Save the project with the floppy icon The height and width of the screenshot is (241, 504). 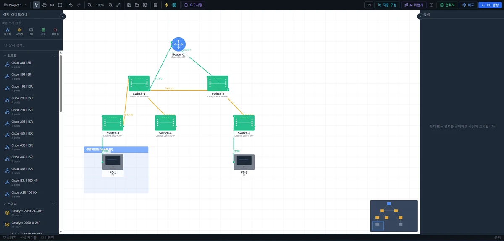click(x=129, y=5)
